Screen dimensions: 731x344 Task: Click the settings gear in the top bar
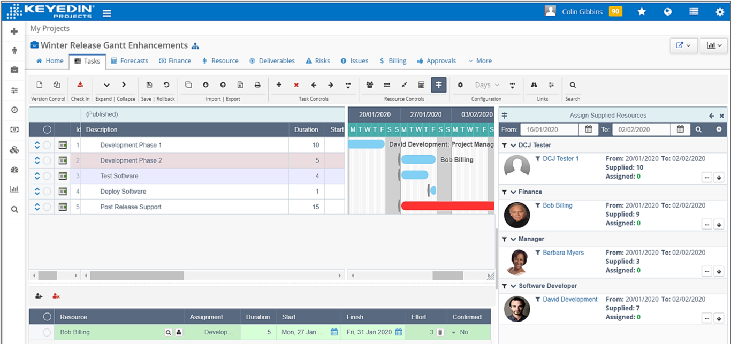tap(720, 12)
